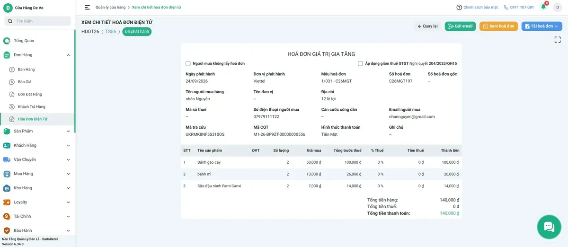Focus the Tìm kiếm search field
The width and height of the screenshot is (568, 247).
38,21
